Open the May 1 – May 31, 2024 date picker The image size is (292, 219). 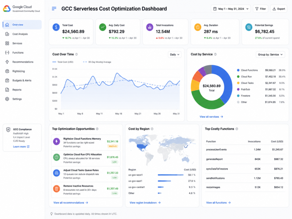tap(231, 9)
